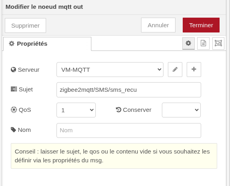The width and height of the screenshot is (230, 186).
Task: Focus the Sujet topic input field
Action: 129,90
